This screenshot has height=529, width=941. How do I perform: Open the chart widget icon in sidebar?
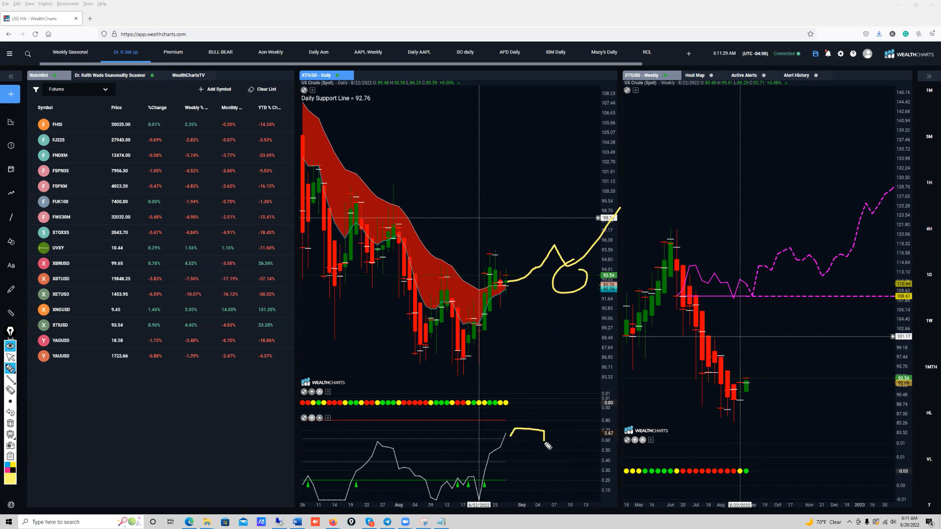point(11,121)
